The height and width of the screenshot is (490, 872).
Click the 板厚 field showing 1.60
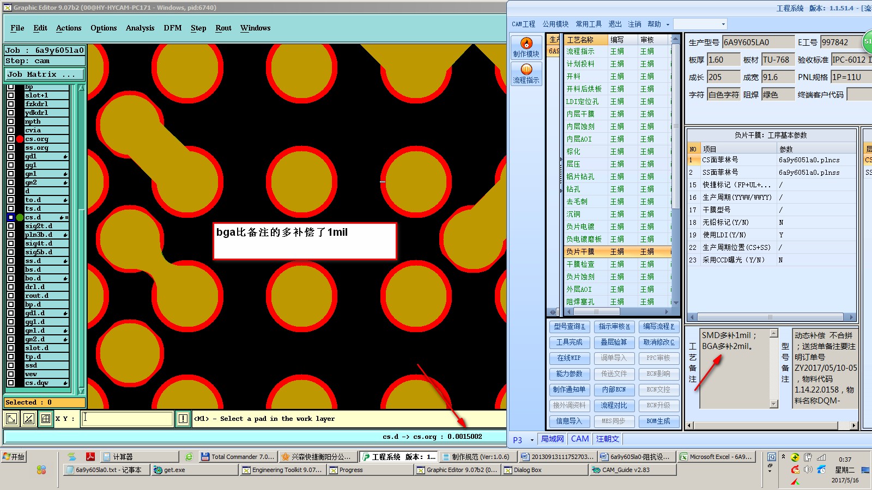tap(723, 60)
